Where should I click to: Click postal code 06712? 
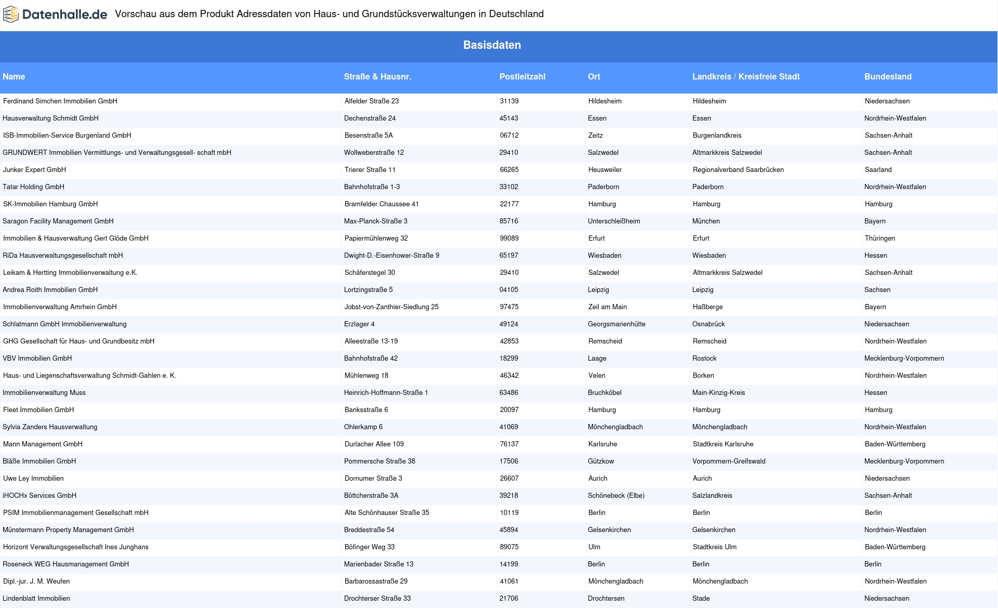(x=509, y=136)
